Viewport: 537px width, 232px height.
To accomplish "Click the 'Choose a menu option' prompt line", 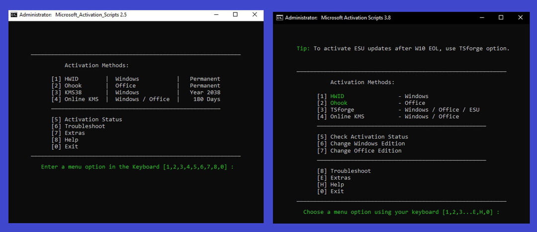I will [x=401, y=212].
